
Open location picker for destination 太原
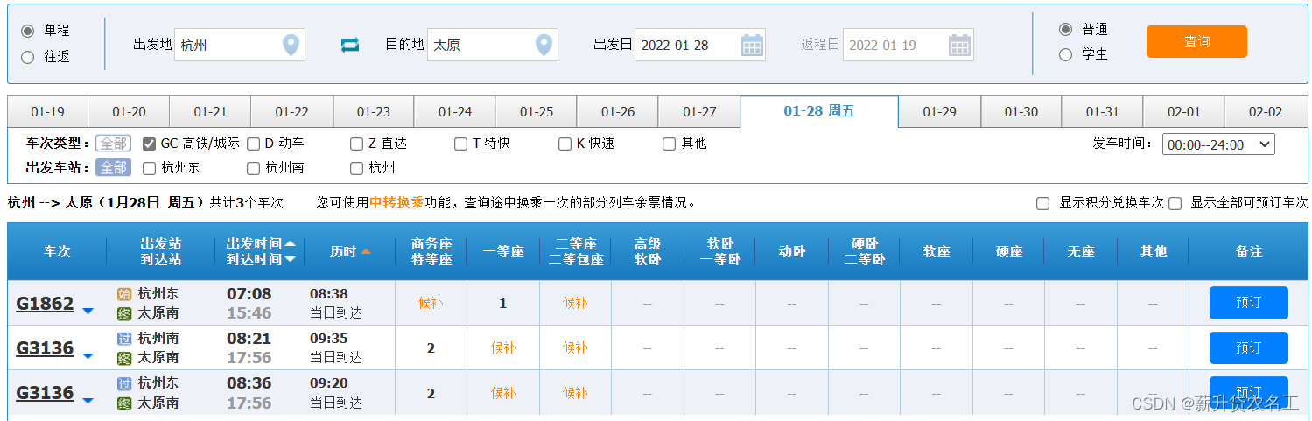544,45
